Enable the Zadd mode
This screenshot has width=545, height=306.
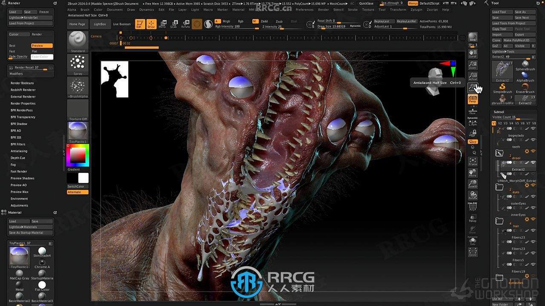click(x=264, y=21)
